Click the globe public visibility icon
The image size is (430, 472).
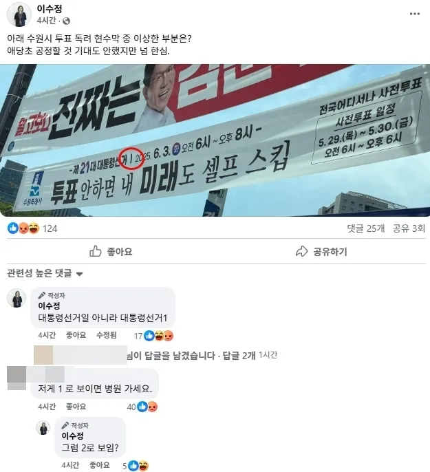(x=66, y=21)
